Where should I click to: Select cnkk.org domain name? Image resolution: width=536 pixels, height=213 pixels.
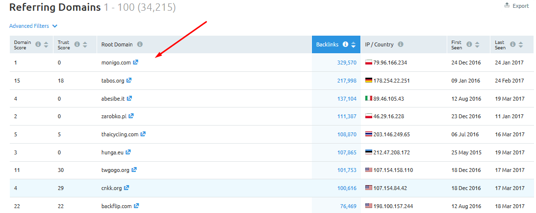tap(112, 188)
